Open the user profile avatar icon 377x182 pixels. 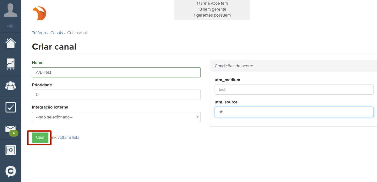click(x=10, y=10)
